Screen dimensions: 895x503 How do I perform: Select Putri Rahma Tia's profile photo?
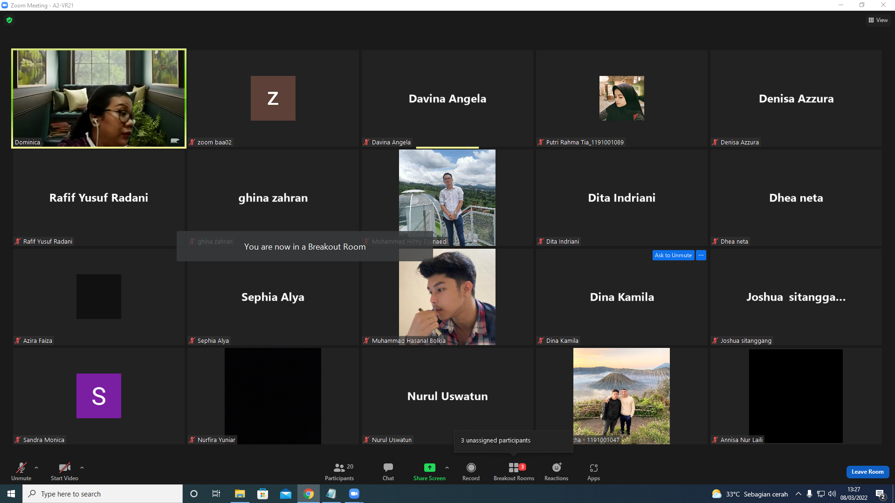click(622, 98)
